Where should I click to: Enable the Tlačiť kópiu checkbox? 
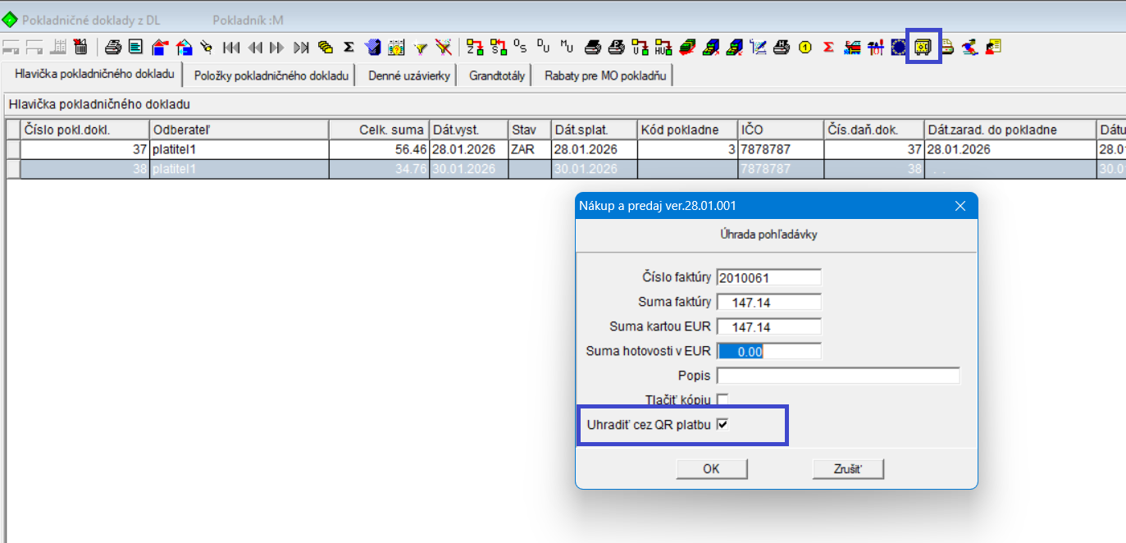pyautogui.click(x=723, y=399)
